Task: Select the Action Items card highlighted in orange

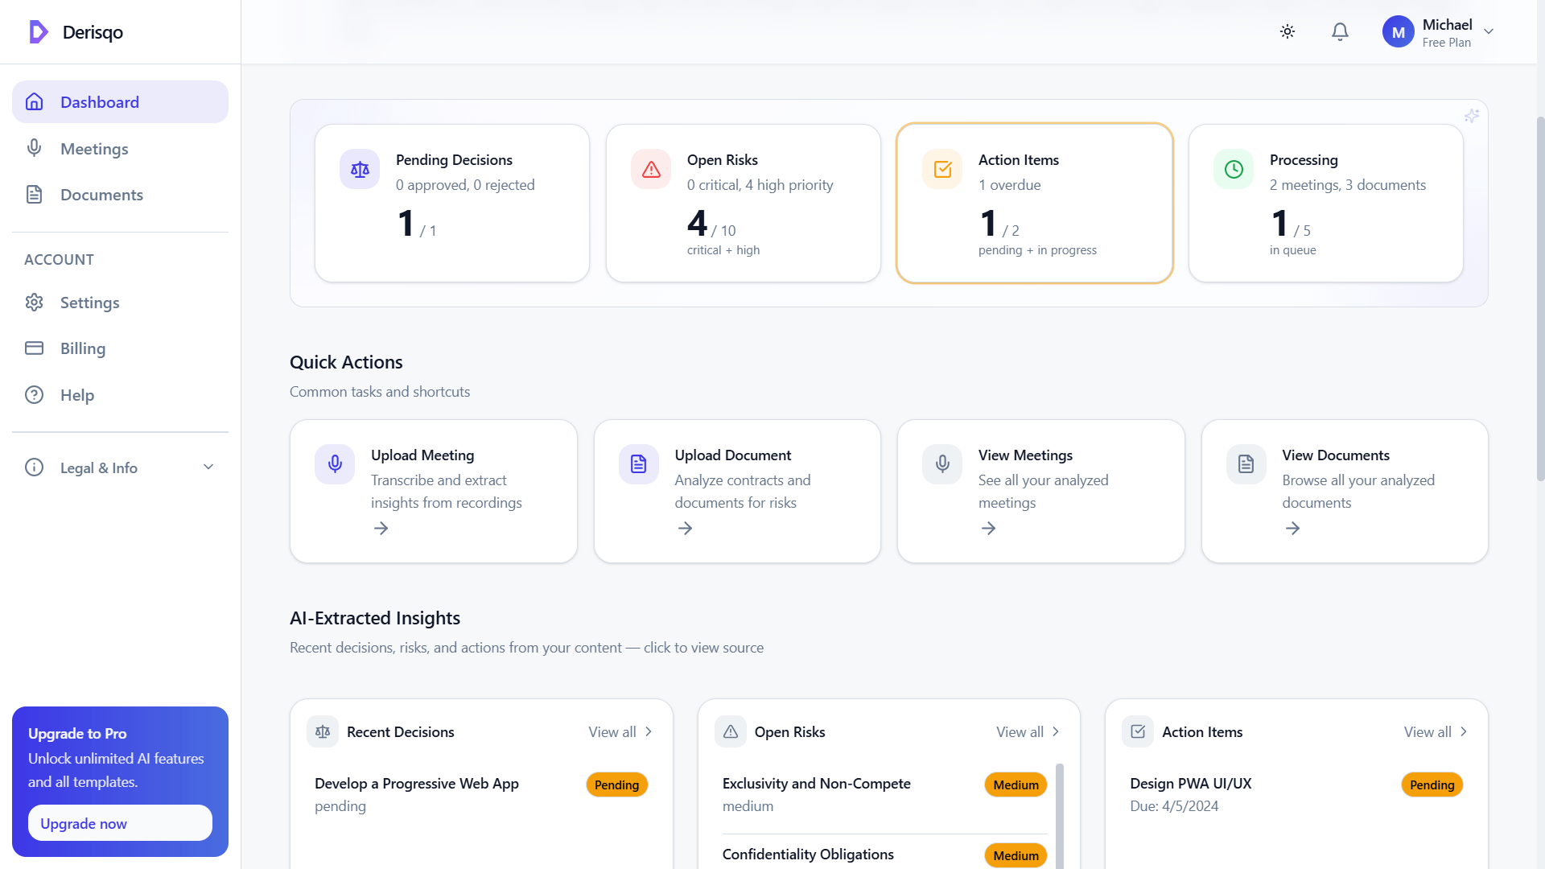Action: (1035, 203)
